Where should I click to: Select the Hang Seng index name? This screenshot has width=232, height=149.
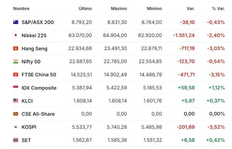pos(34,49)
